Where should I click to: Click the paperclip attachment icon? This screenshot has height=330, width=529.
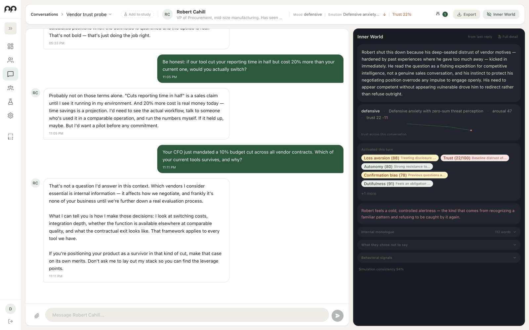pyautogui.click(x=37, y=315)
